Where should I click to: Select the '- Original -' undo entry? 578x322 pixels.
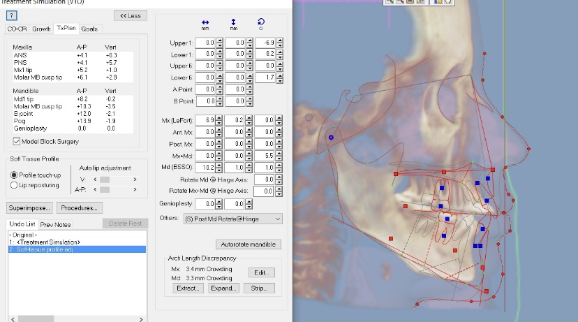click(77, 235)
